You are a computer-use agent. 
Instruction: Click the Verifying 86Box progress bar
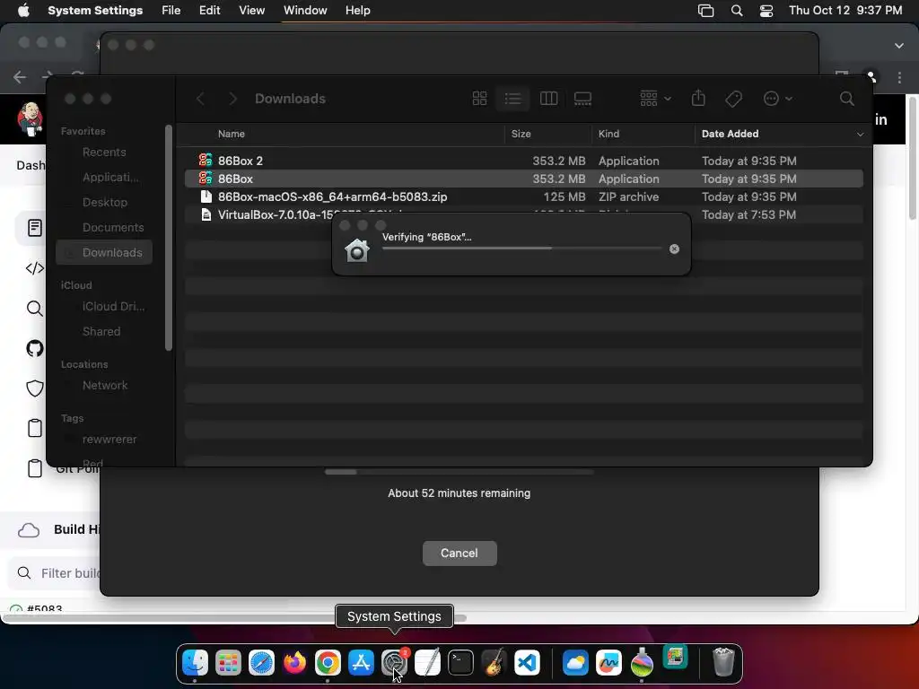click(521, 249)
